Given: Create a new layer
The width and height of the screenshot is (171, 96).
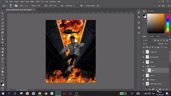Looking at the screenshot, I should (163, 89).
